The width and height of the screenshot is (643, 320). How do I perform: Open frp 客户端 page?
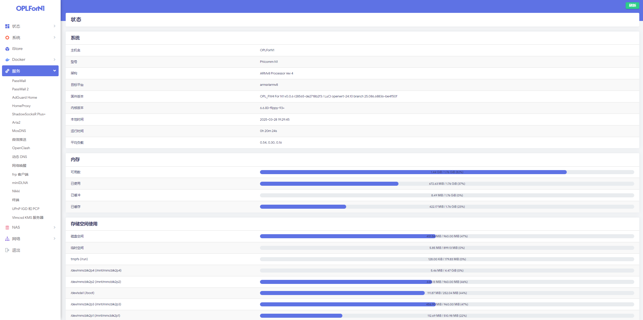point(20,174)
